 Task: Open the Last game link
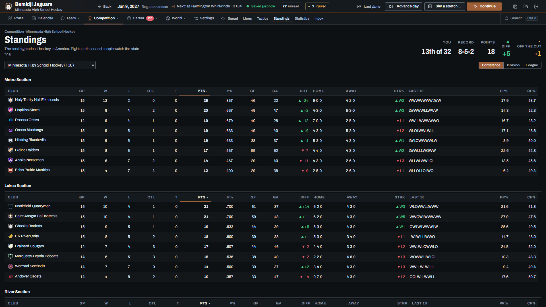(x=369, y=6)
